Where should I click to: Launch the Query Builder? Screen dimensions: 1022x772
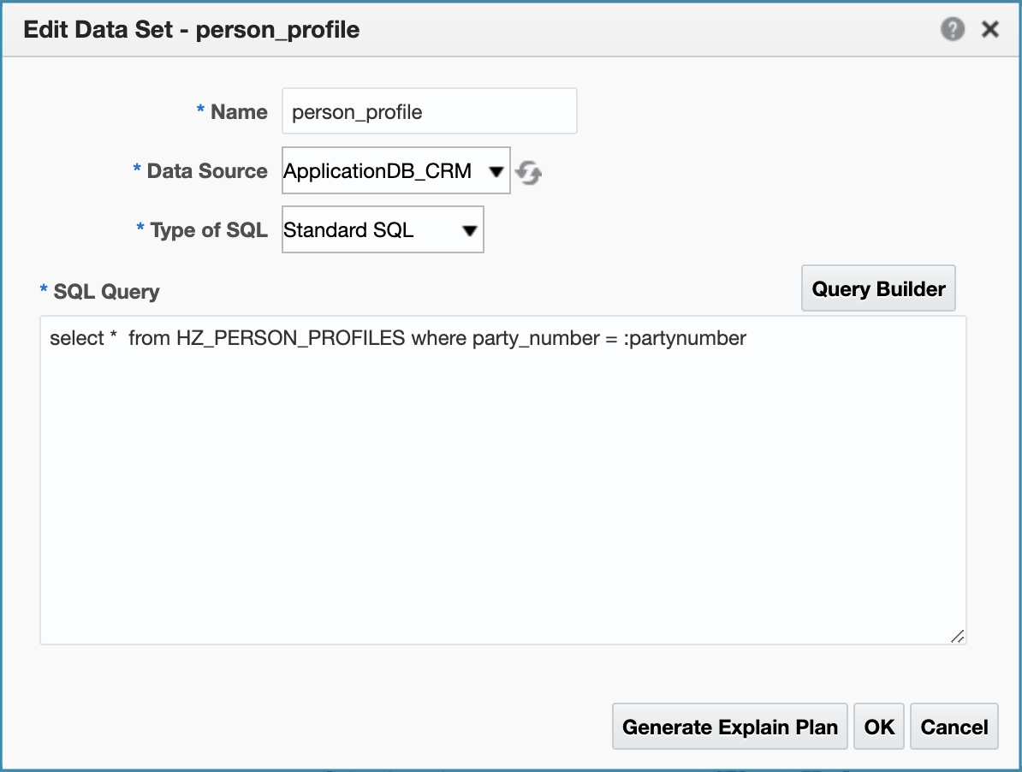point(878,289)
